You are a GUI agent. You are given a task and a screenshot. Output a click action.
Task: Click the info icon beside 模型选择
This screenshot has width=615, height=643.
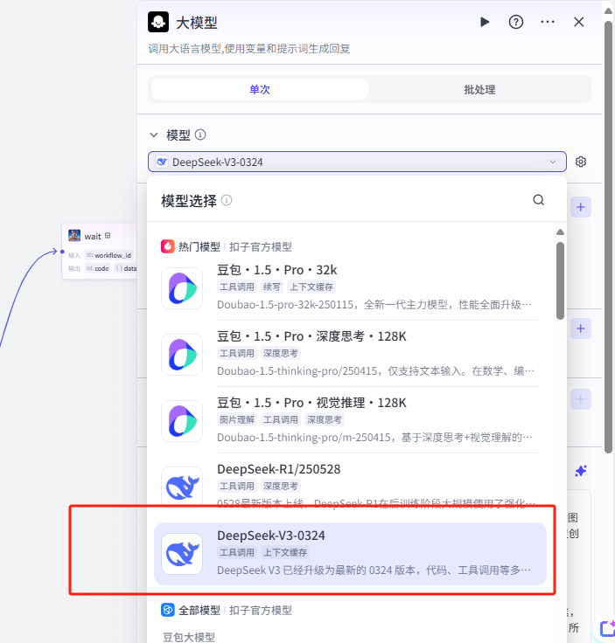pyautogui.click(x=227, y=200)
